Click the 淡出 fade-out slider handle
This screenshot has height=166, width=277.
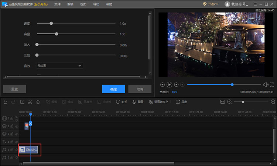tap(37, 55)
